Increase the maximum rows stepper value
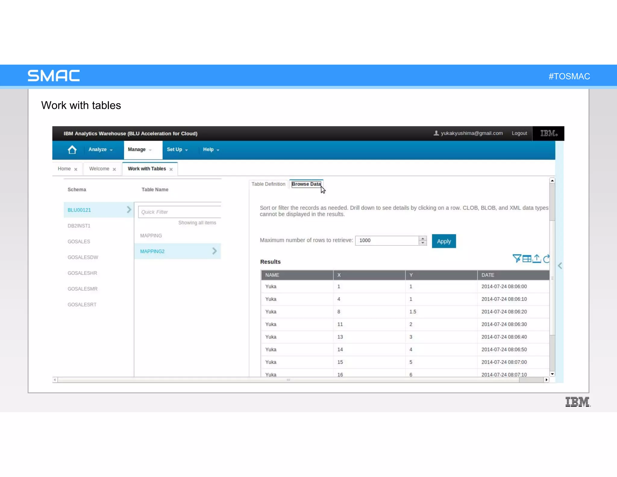 pyautogui.click(x=423, y=238)
